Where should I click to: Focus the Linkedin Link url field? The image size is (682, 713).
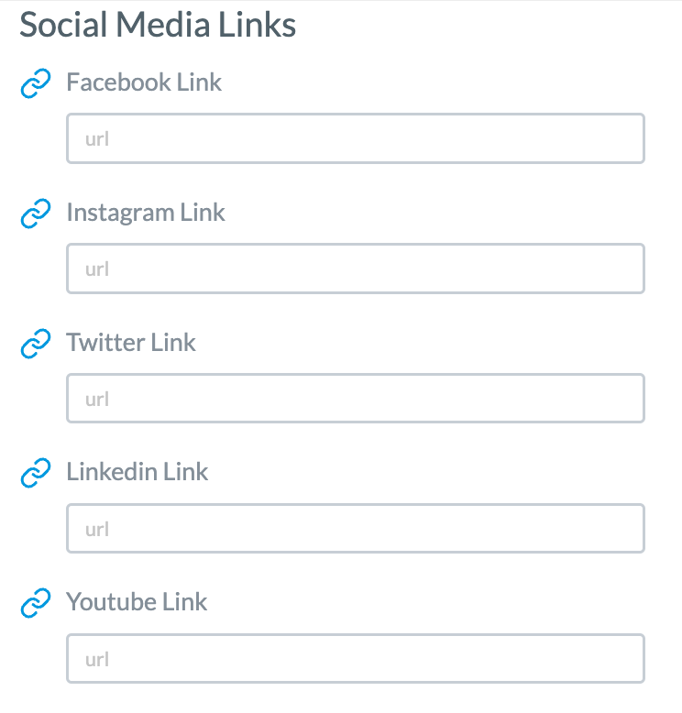coord(356,529)
